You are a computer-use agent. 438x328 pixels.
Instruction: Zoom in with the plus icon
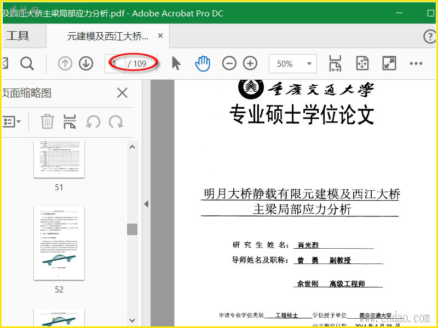tap(250, 63)
